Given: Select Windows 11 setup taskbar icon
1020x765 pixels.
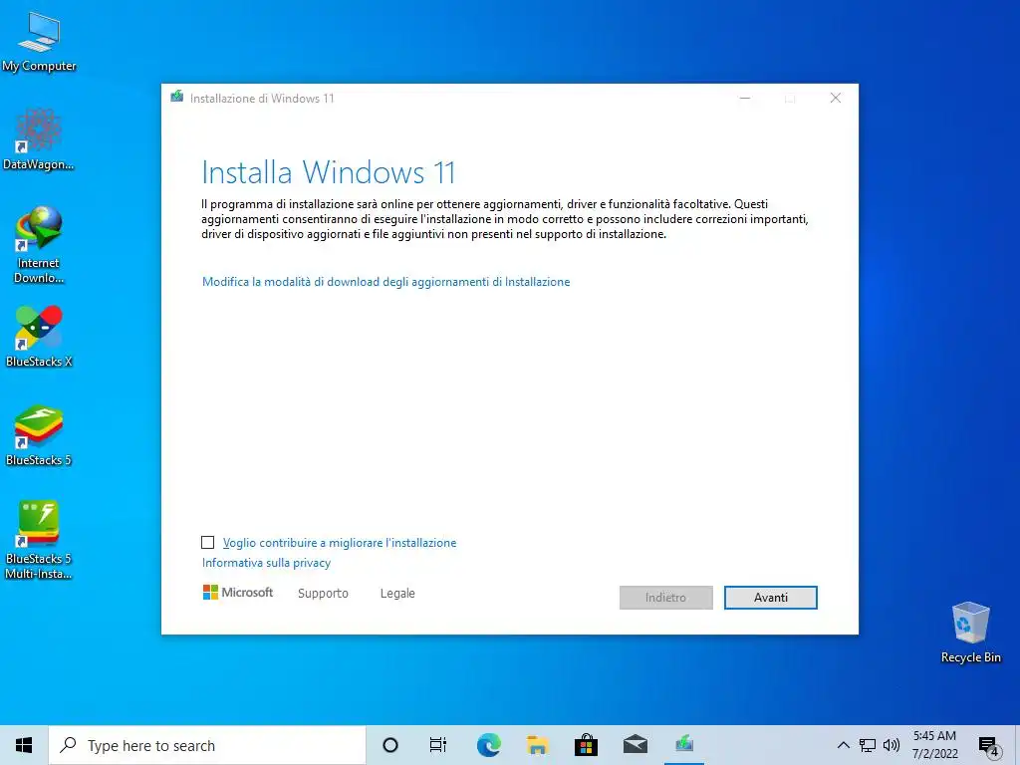Looking at the screenshot, I should point(683,745).
